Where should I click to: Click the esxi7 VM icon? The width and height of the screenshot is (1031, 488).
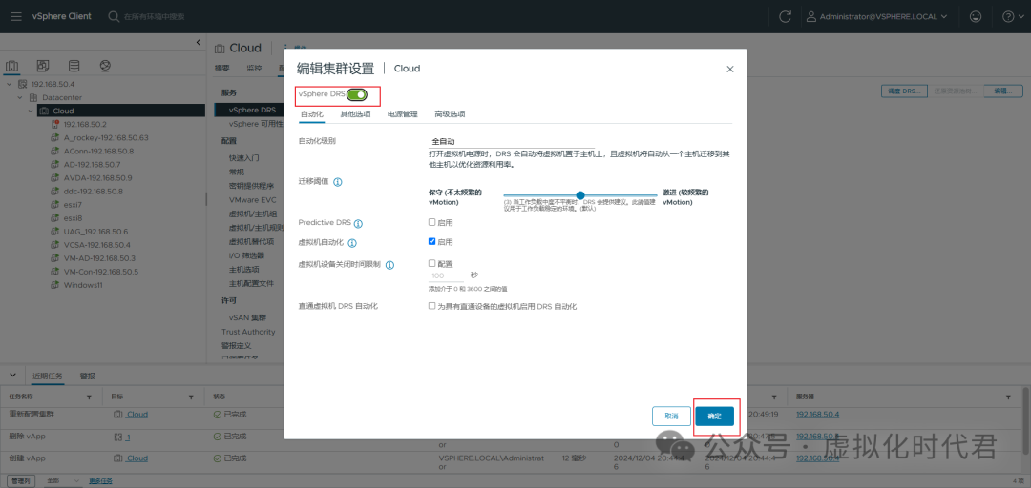click(x=56, y=205)
